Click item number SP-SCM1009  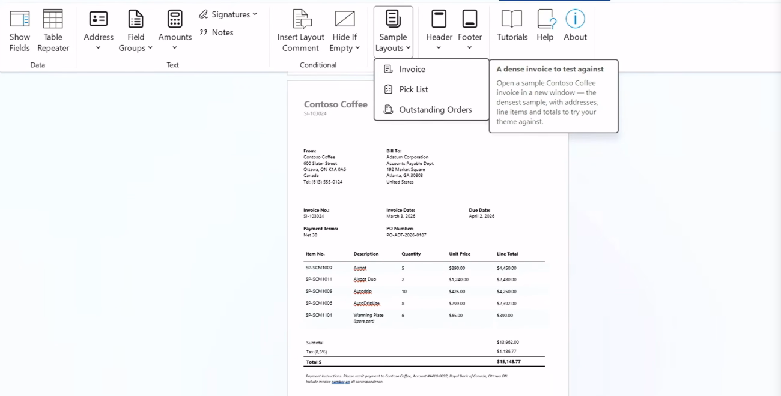[319, 268]
